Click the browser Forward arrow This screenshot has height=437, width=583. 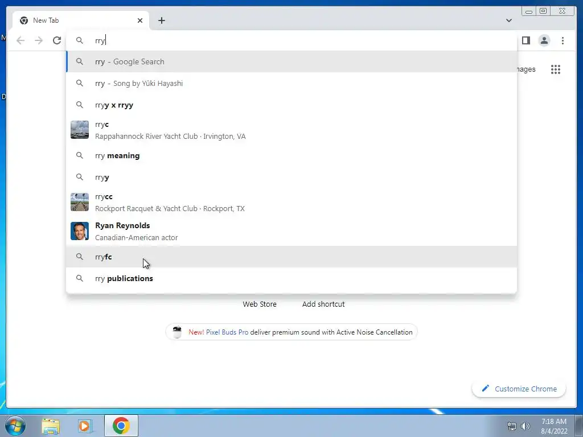[x=39, y=40]
